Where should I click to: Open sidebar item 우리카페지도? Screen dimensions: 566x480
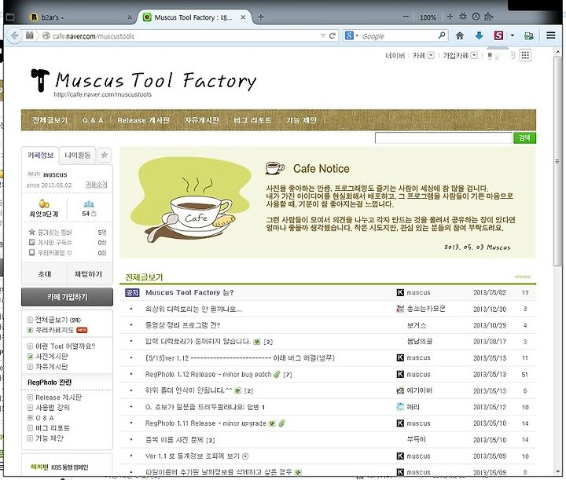tap(54, 330)
